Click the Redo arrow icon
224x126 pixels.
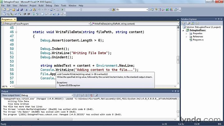click(x=45, y=10)
